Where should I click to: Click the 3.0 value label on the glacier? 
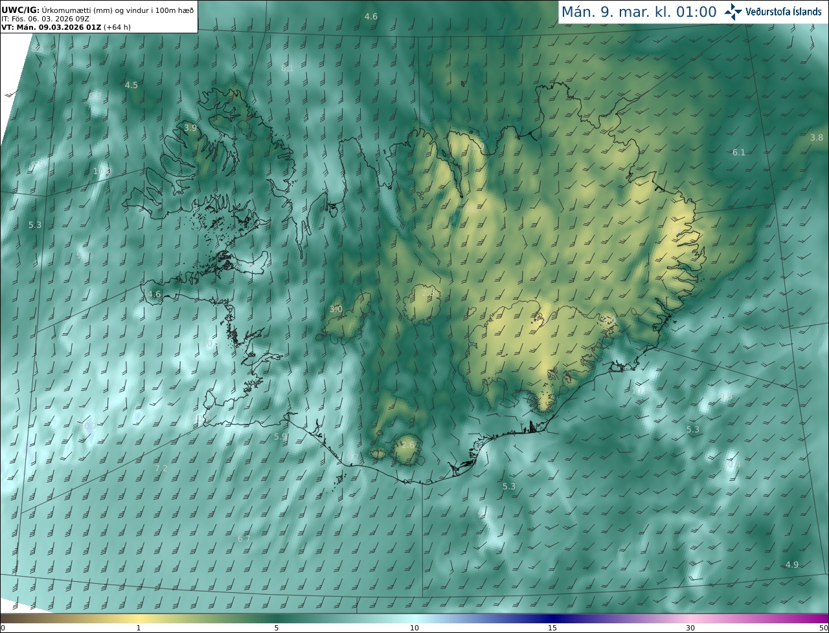pos(335,309)
